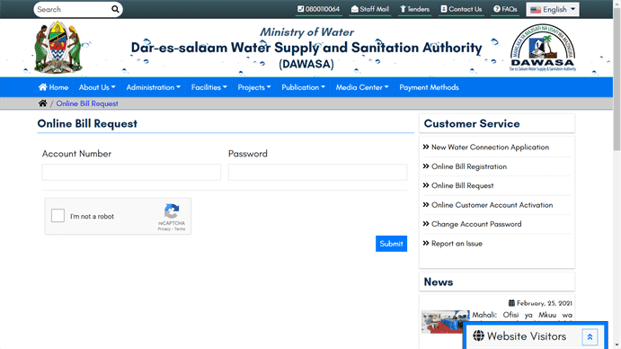
Task: Open the Mahali: Ofisi ya Mkuu news item
Action: tap(522, 315)
